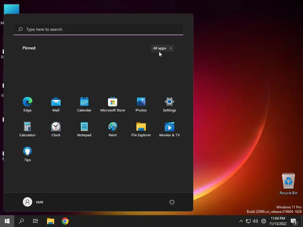Open the Tips app

tap(28, 154)
